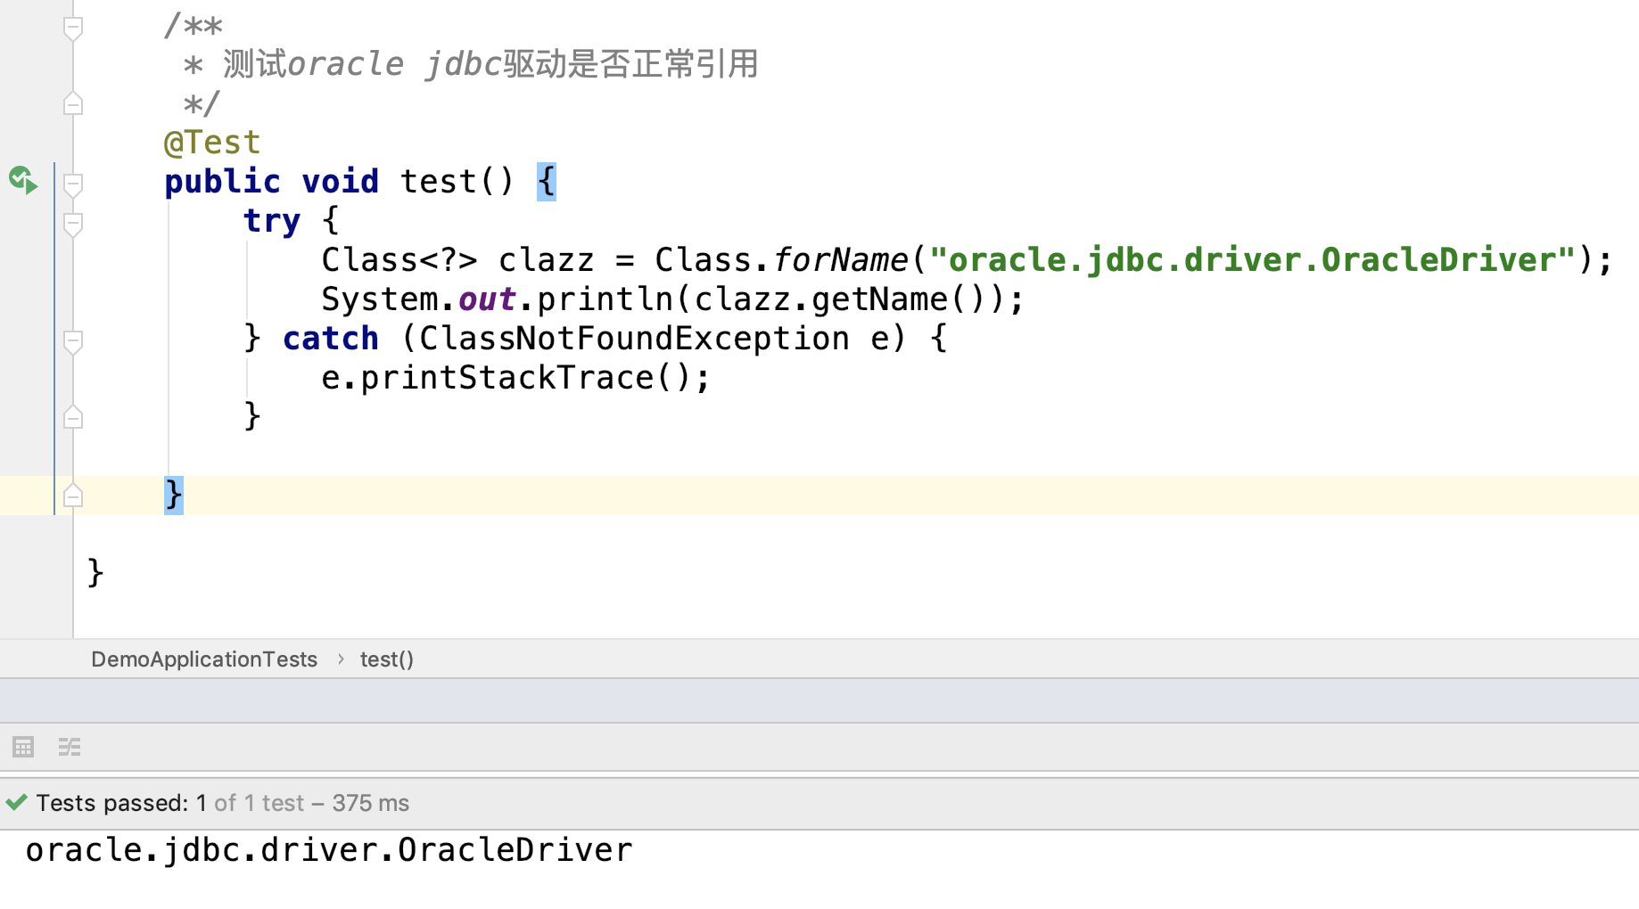1639x909 pixels.
Task: Click the green run test gutter icon
Action: pyautogui.click(x=23, y=180)
